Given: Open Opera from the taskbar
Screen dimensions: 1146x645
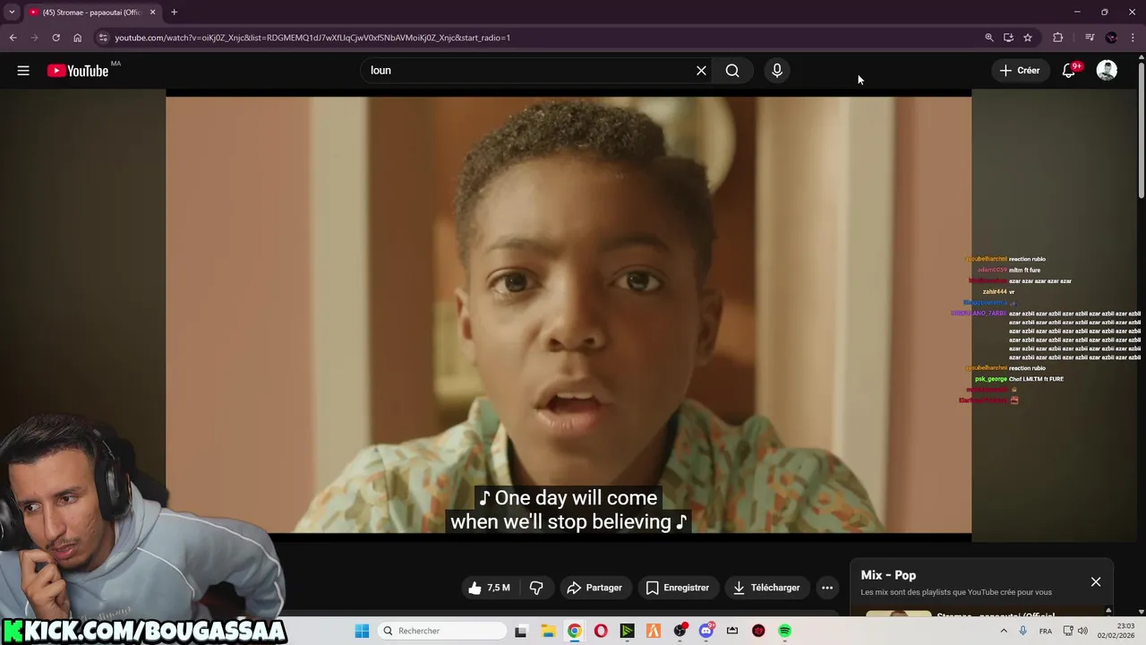Looking at the screenshot, I should tap(601, 631).
